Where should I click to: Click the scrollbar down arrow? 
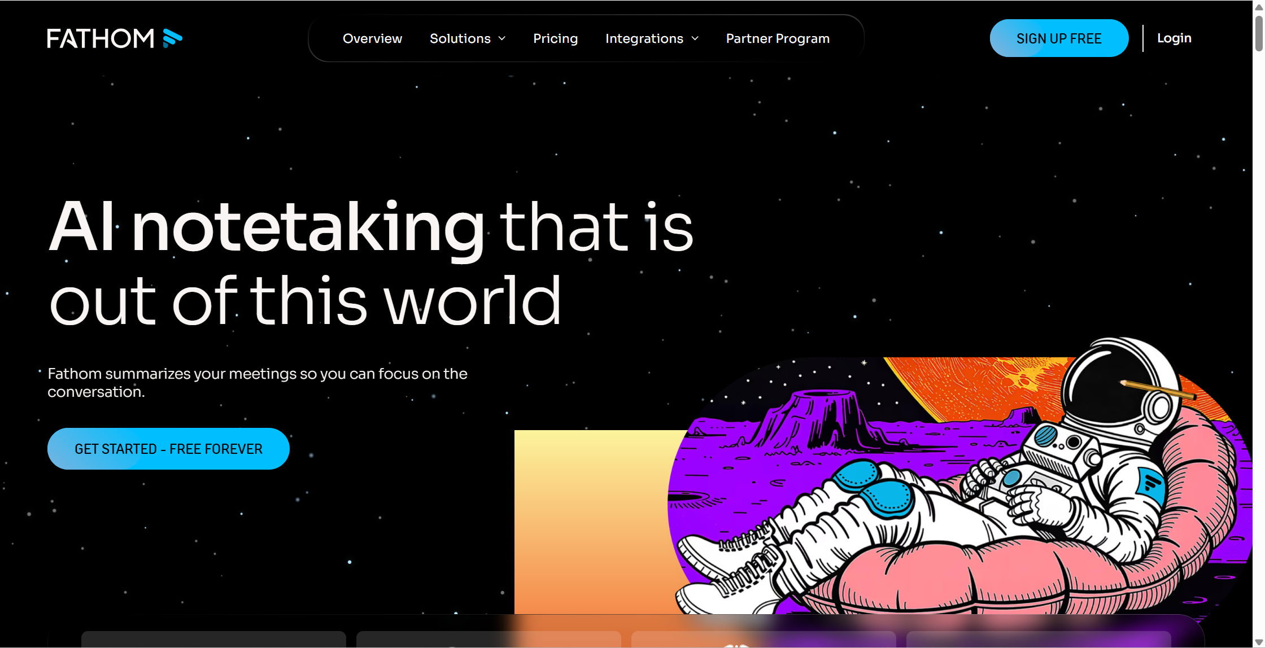[1259, 642]
